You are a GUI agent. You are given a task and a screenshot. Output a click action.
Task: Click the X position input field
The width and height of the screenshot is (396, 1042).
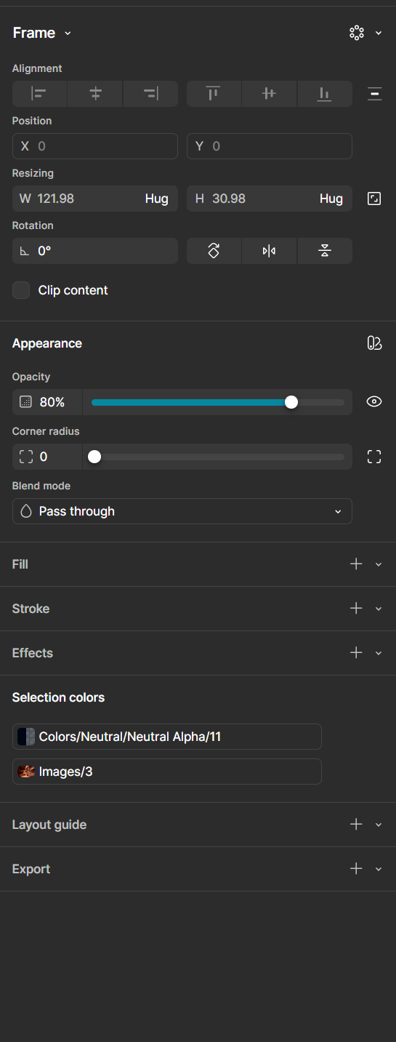pyautogui.click(x=95, y=146)
